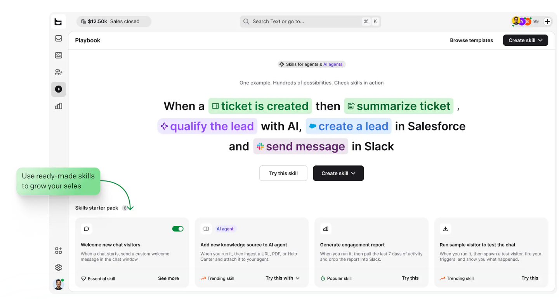This screenshot has height=299, width=559.
Task: Expand the top-right Create skill dropdown
Action: (526, 40)
